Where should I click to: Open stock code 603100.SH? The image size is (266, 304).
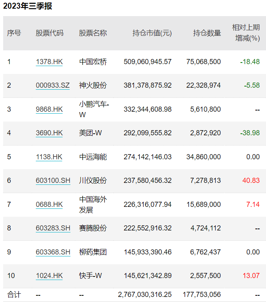(53, 181)
